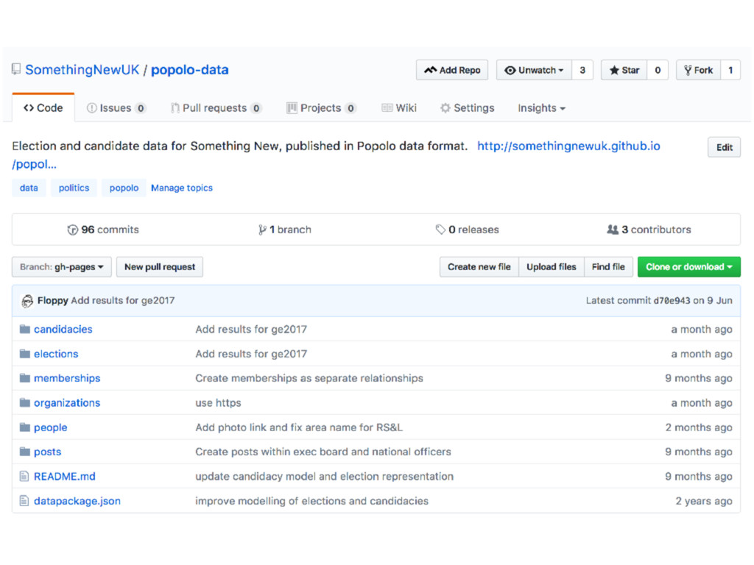The height and width of the screenshot is (565, 754).
Task: Click the Pull requests icon
Action: [x=175, y=108]
